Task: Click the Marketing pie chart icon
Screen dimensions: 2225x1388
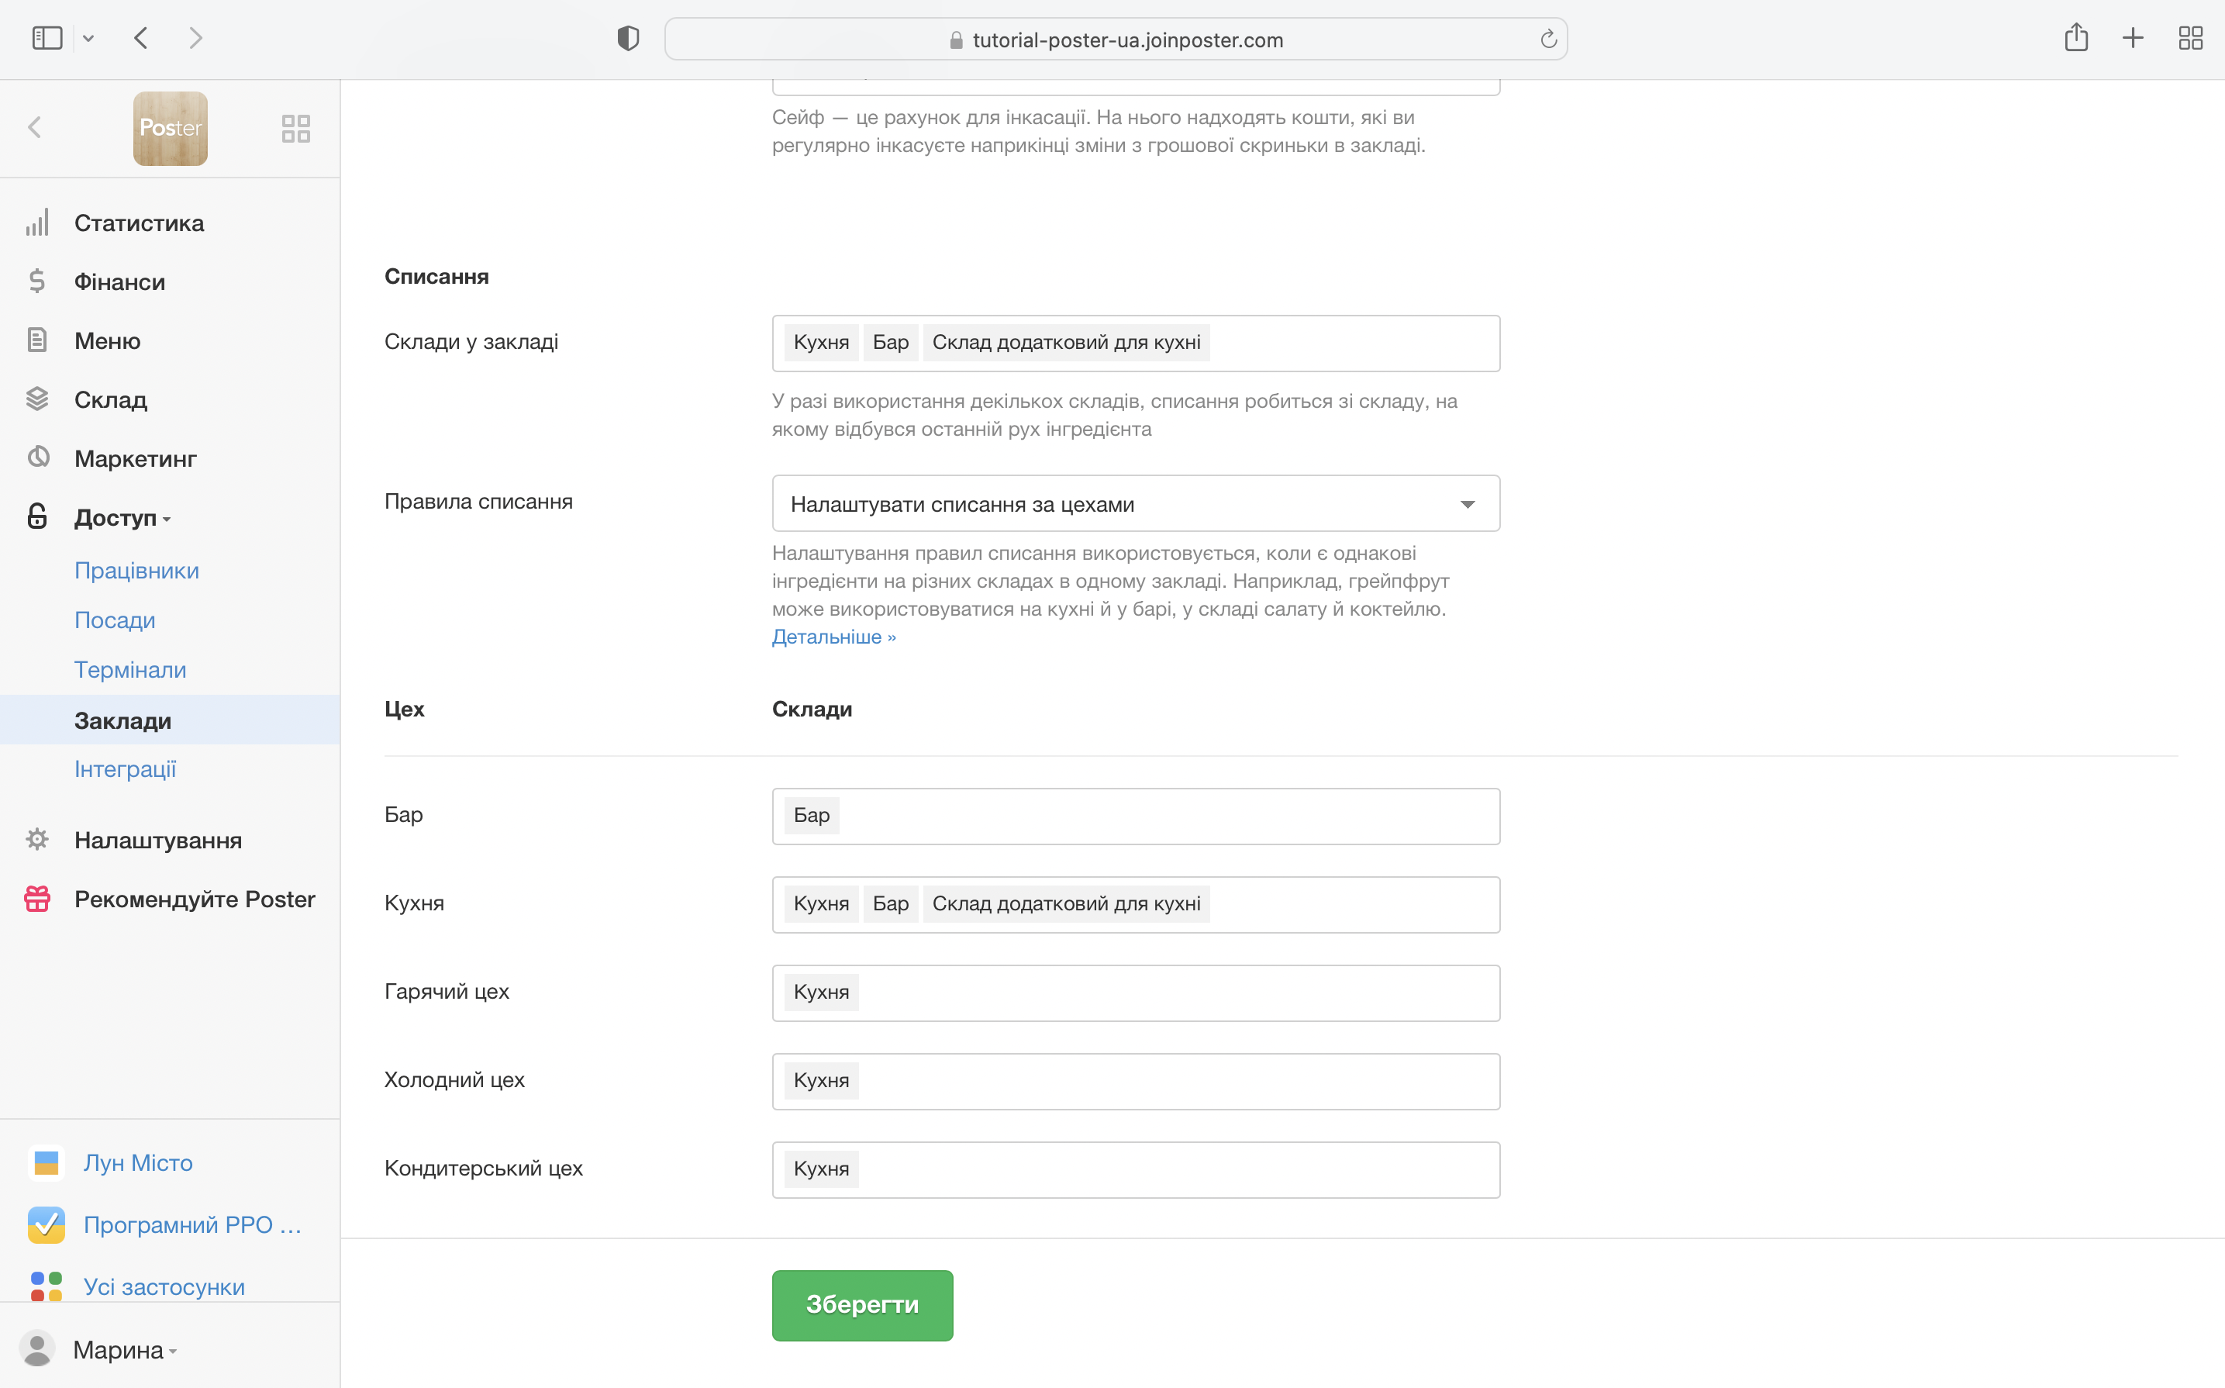Action: coord(36,458)
